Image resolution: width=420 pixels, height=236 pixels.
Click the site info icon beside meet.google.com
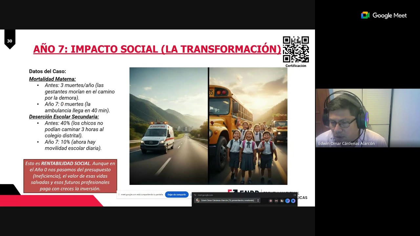tap(195, 195)
